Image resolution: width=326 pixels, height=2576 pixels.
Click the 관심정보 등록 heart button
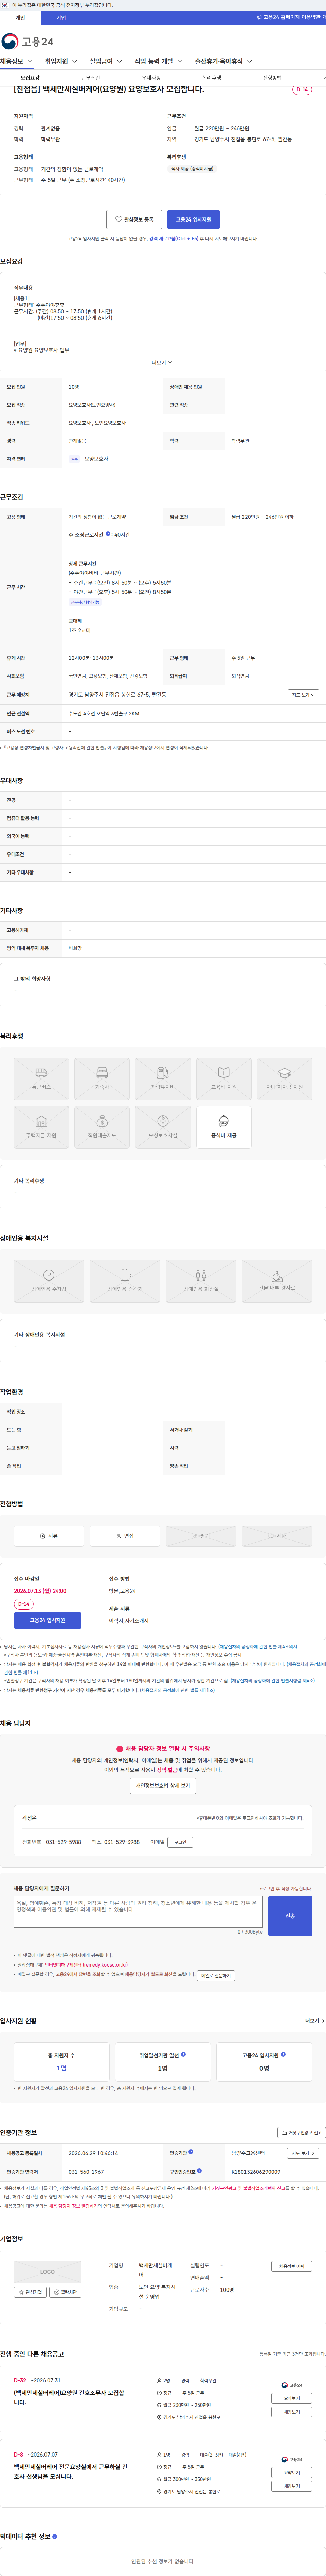point(133,219)
